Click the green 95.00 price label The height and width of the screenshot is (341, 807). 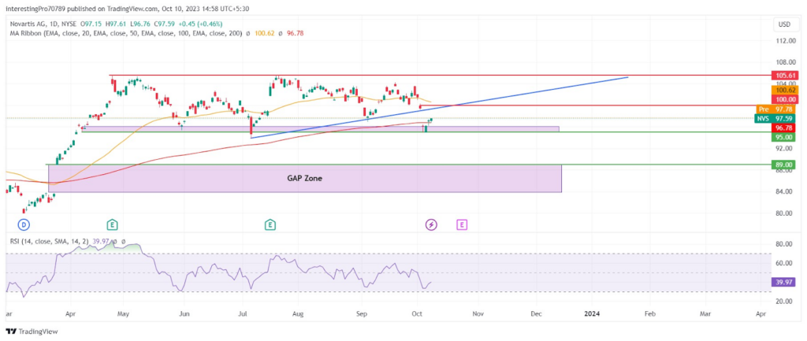pos(784,137)
